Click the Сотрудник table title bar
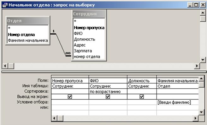 pos(89,14)
